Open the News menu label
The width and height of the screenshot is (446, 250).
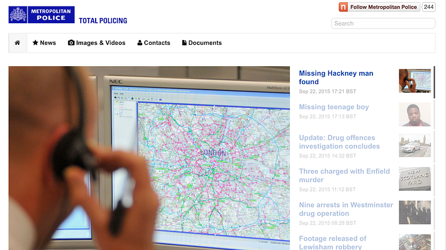tap(48, 43)
